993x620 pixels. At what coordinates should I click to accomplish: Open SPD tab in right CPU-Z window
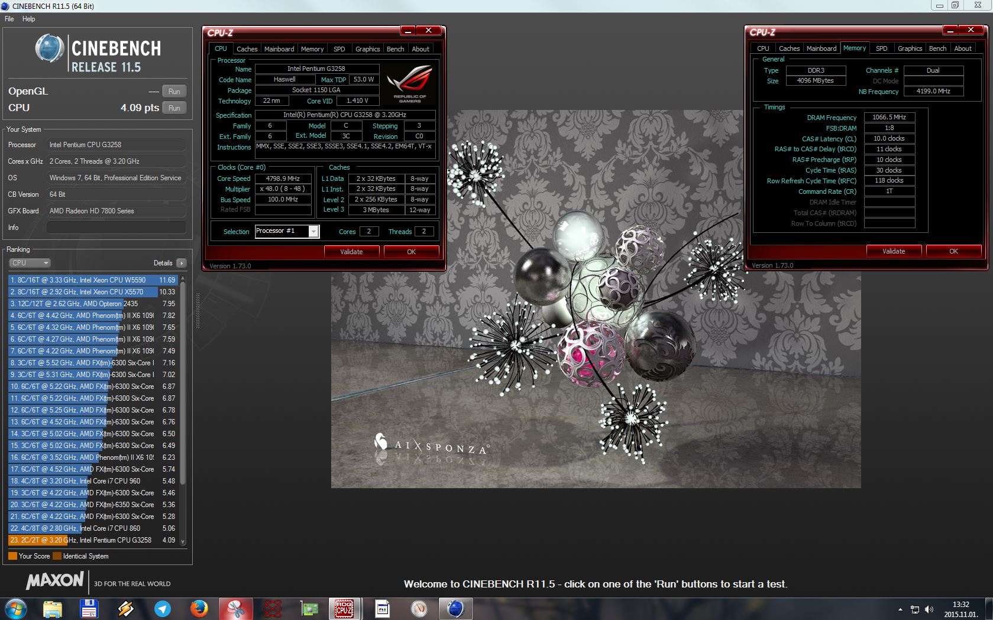coord(881,48)
